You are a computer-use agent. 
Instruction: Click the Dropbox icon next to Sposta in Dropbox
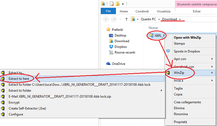tap(168, 51)
